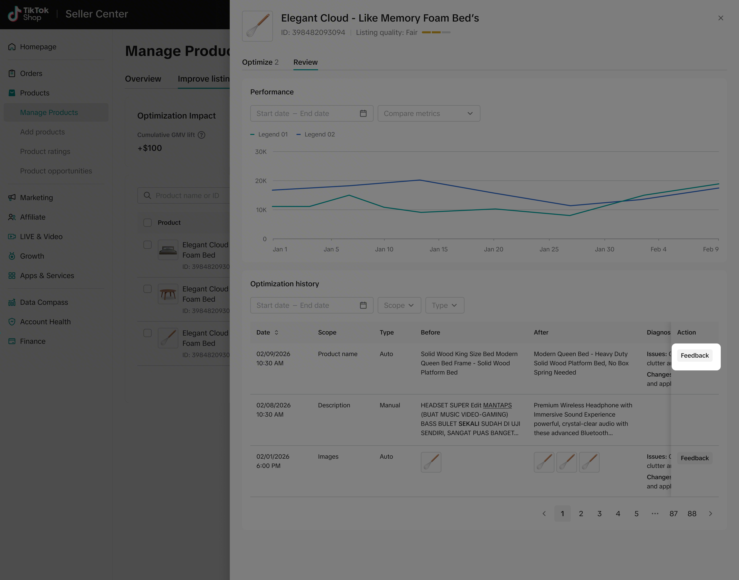Click Cumulative GMV lift help icon

click(201, 135)
